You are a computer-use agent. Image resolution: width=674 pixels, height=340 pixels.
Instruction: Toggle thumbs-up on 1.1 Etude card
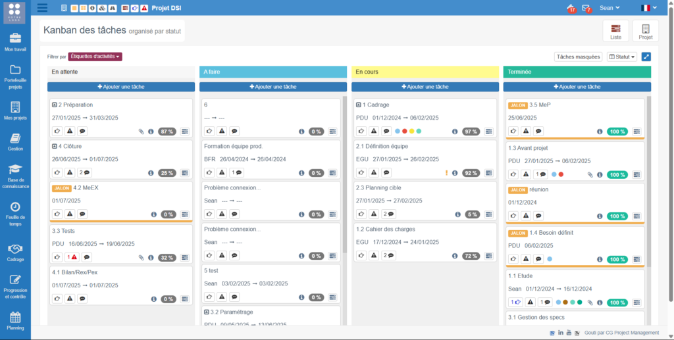tap(515, 303)
